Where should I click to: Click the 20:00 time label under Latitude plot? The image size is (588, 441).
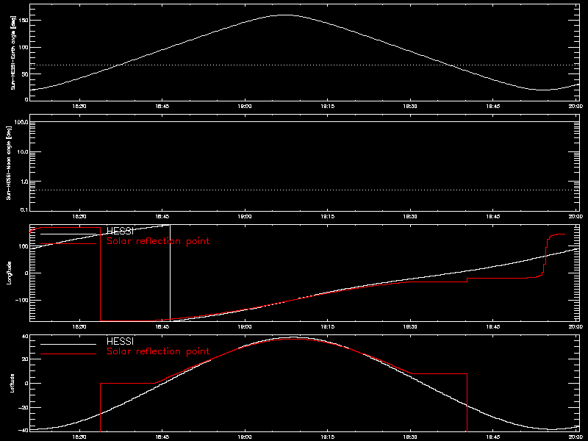pos(576,437)
